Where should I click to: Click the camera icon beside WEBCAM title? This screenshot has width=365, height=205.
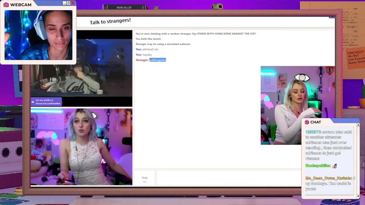tap(6, 5)
